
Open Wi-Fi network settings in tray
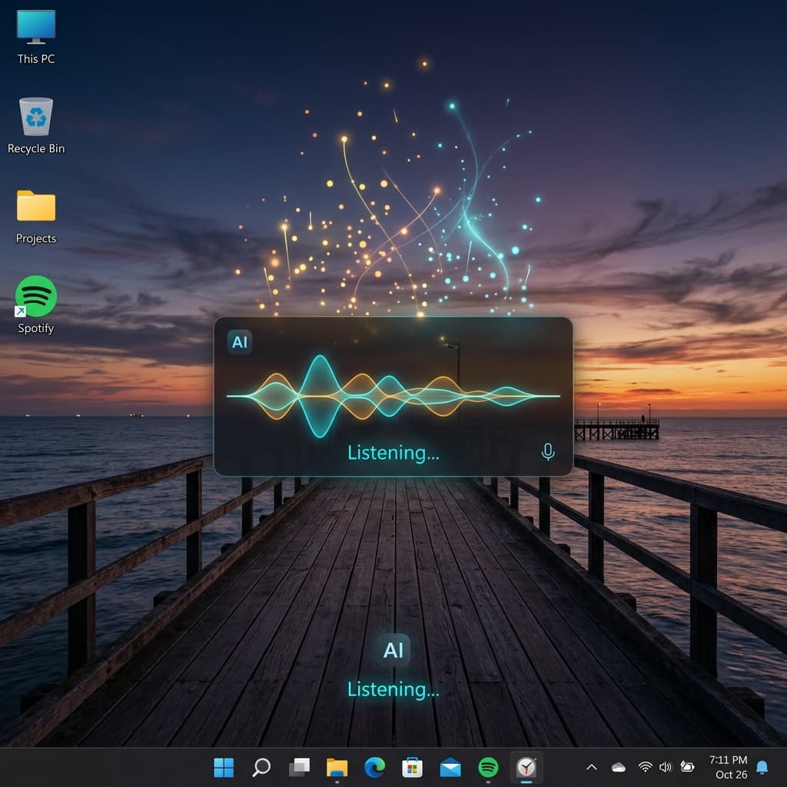(645, 767)
